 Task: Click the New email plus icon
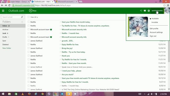click(31, 11)
